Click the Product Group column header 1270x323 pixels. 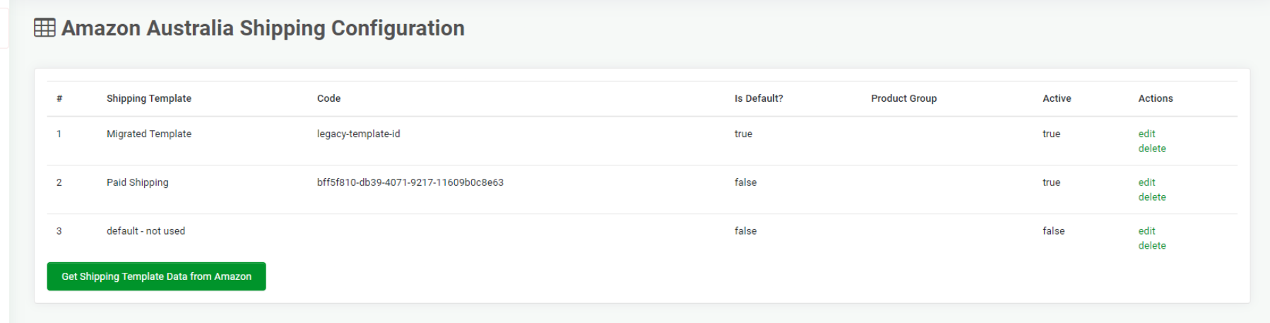[x=903, y=98]
